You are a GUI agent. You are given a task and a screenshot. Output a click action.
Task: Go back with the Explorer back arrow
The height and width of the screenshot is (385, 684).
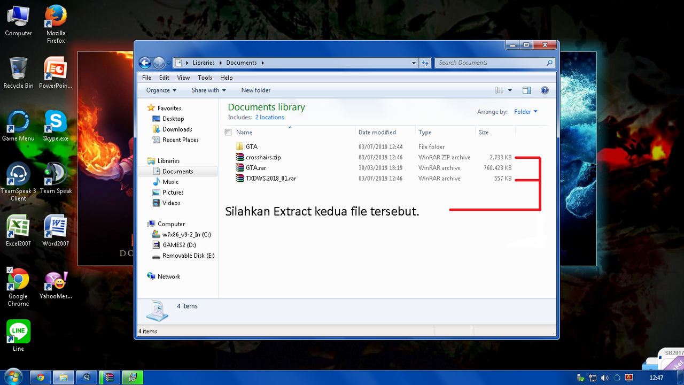coord(145,63)
